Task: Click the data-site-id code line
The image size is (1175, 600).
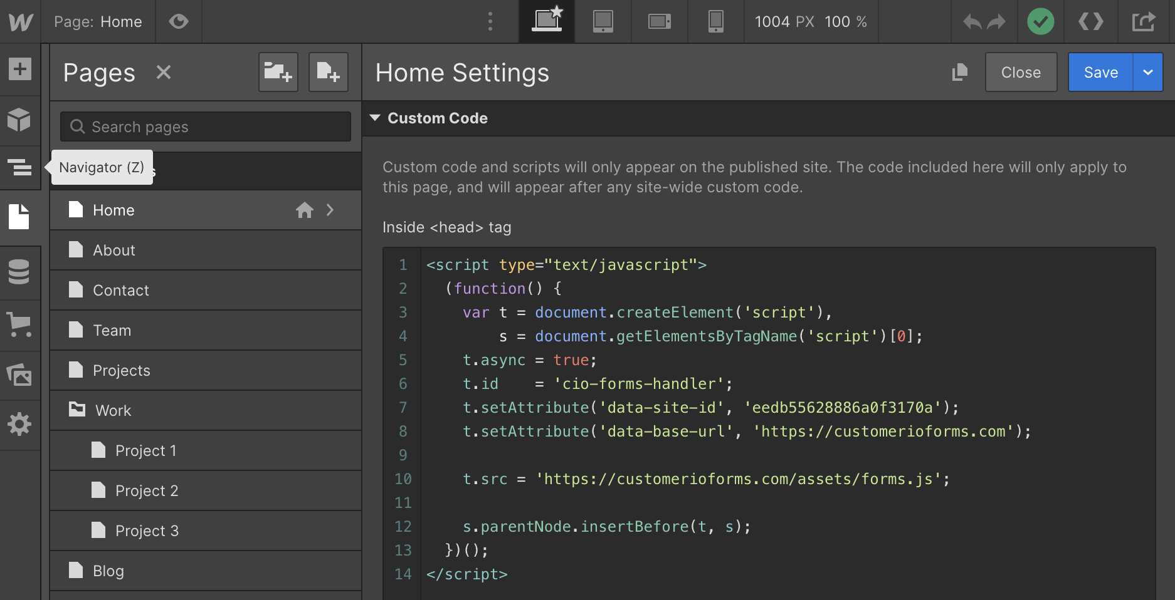Action: click(x=711, y=408)
